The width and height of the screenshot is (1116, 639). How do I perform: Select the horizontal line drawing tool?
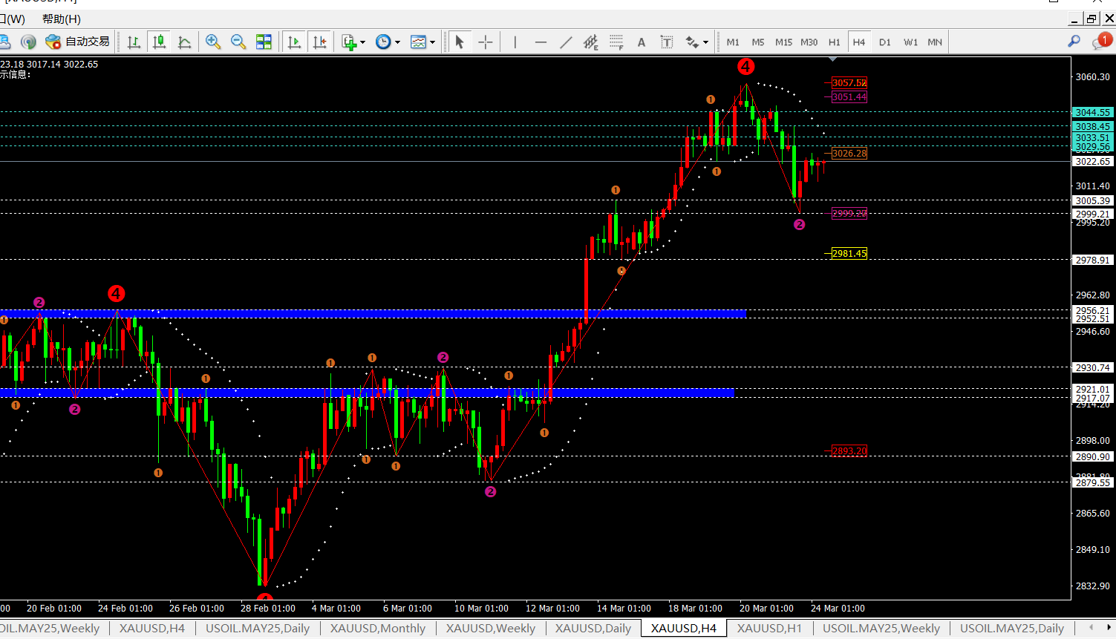click(541, 42)
